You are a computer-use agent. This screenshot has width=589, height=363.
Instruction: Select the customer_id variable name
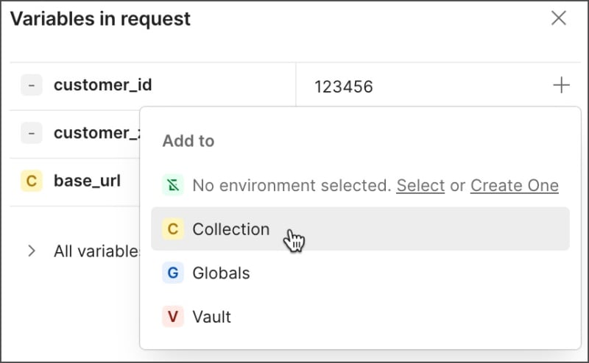[x=102, y=85]
